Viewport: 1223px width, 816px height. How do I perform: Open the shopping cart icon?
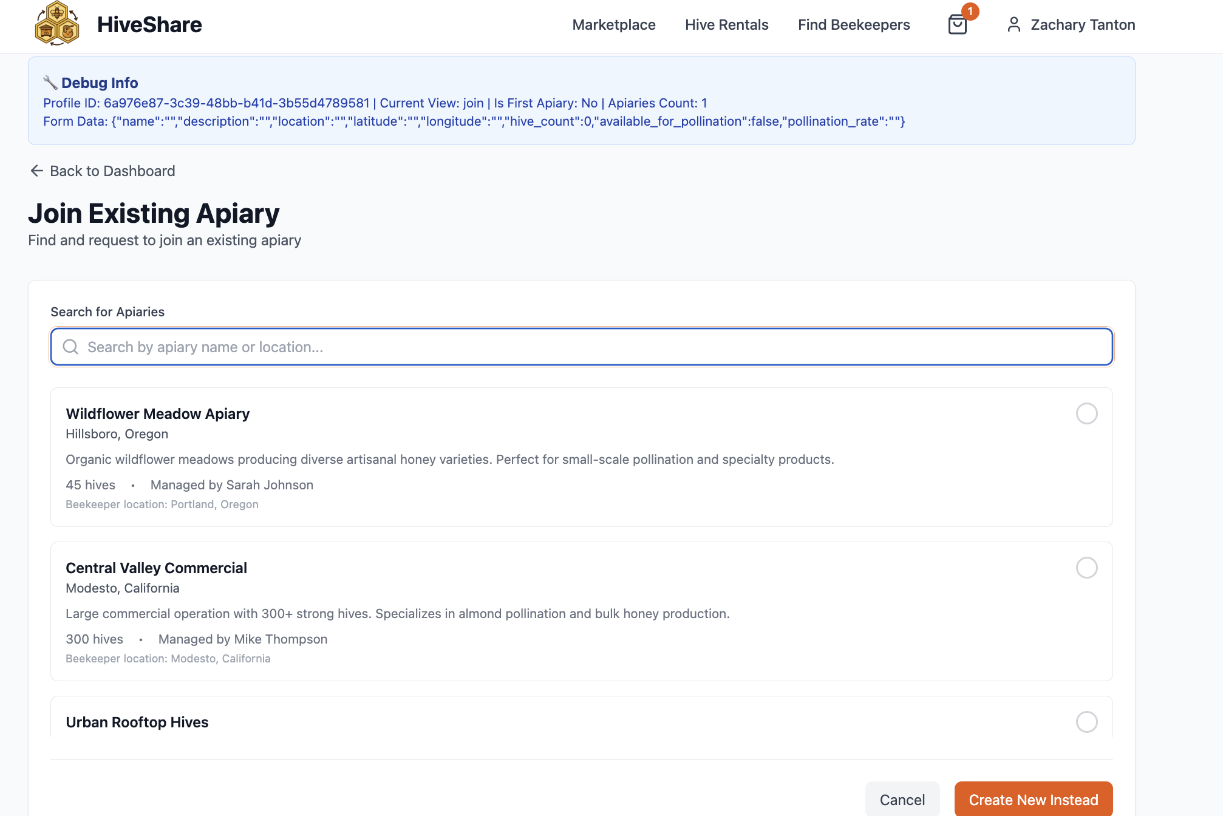tap(957, 25)
